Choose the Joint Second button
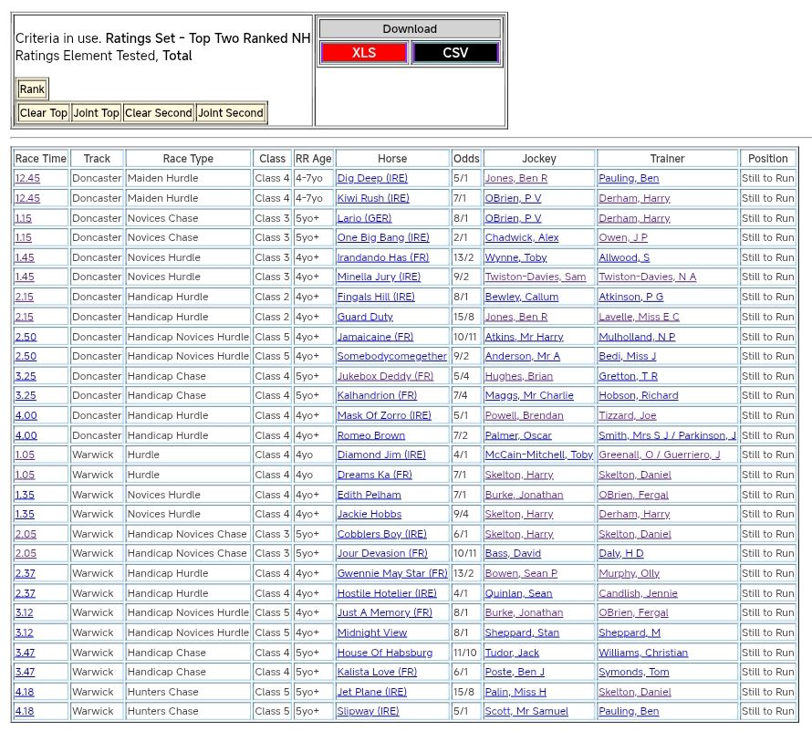 [x=231, y=113]
